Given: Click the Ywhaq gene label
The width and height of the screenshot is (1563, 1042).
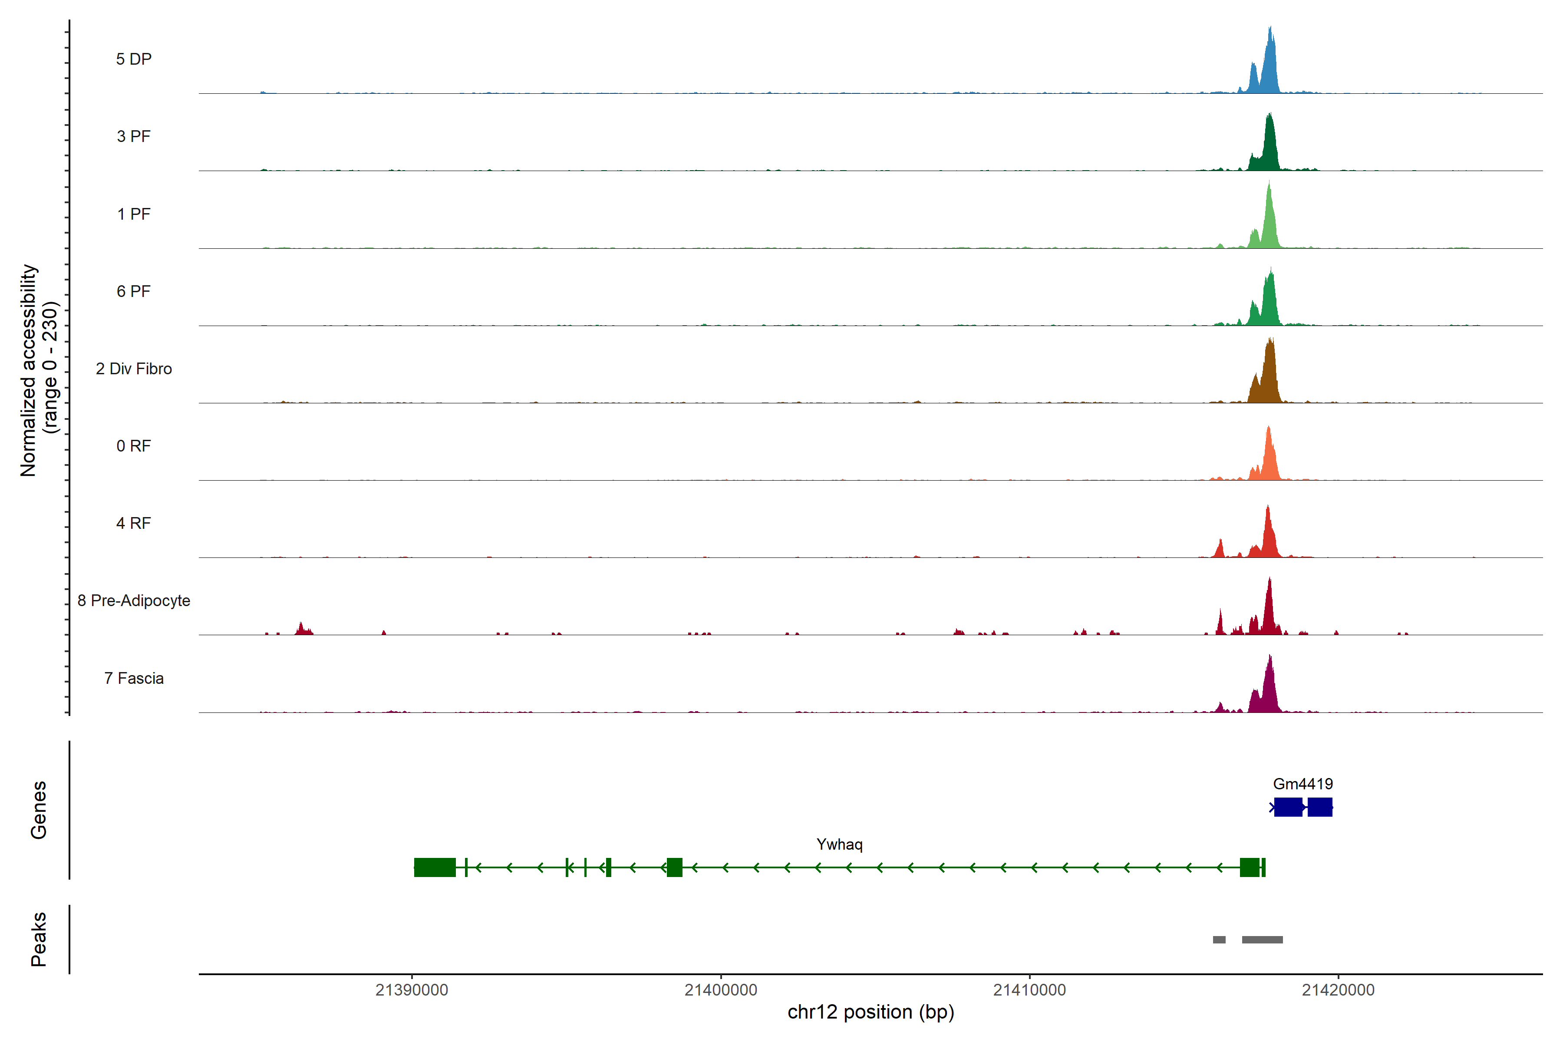Looking at the screenshot, I should pos(839,844).
